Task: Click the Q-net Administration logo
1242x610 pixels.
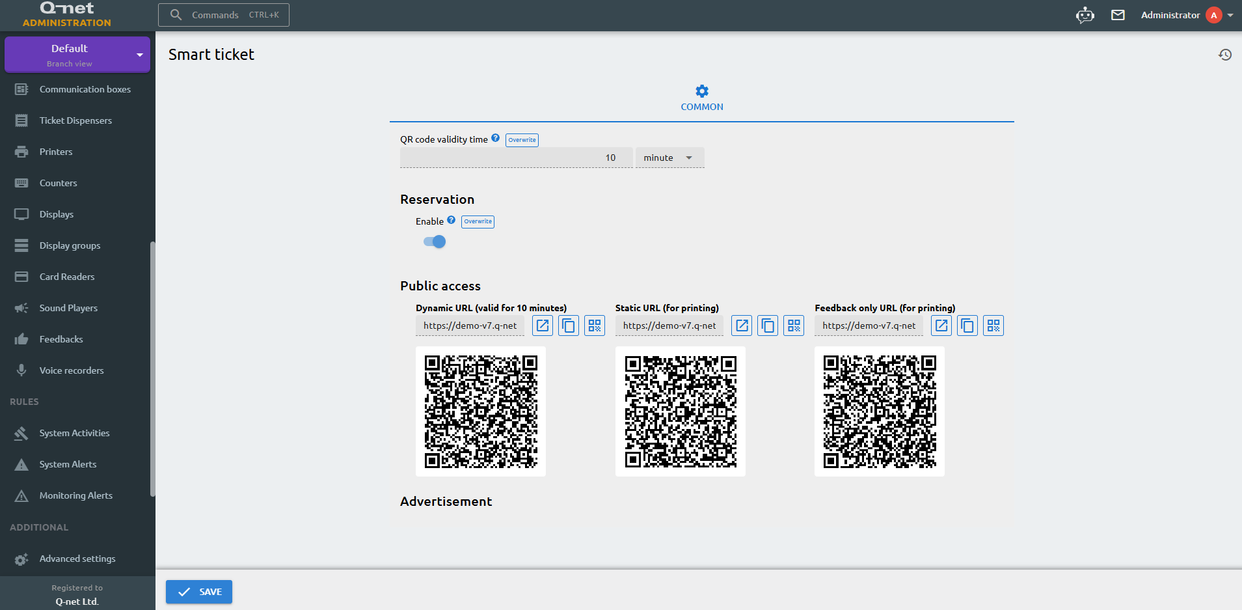Action: click(x=67, y=14)
